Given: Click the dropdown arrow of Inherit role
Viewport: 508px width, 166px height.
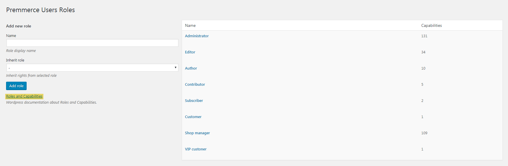Looking at the screenshot, I should [x=175, y=68].
